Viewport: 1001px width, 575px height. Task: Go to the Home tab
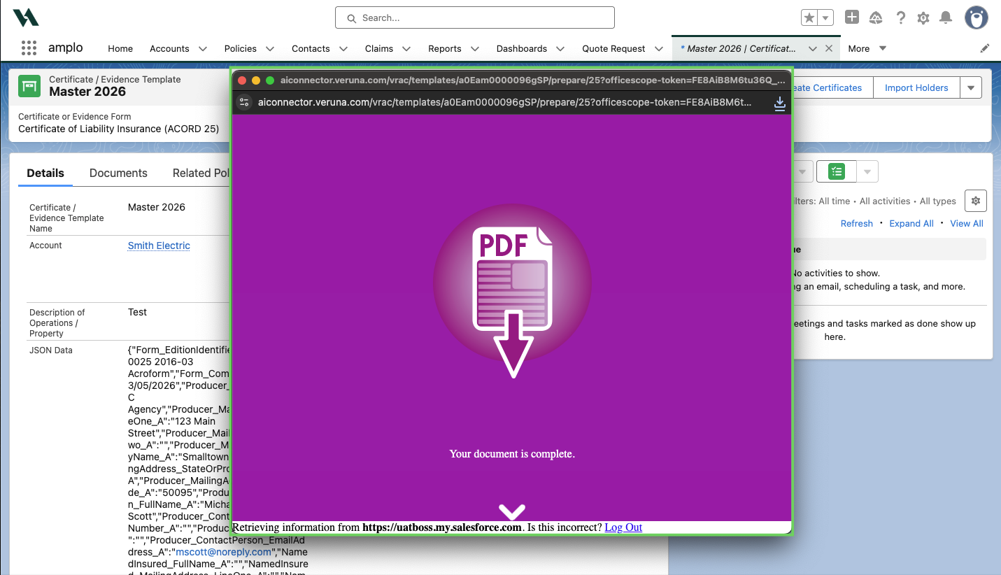(x=120, y=48)
